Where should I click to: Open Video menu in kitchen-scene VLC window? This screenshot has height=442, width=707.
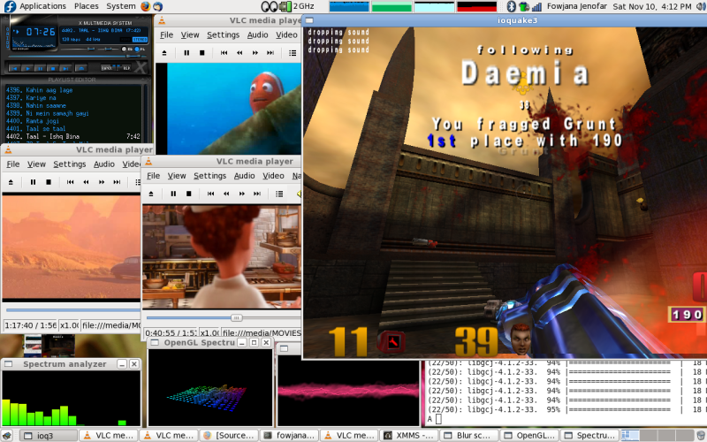(x=273, y=176)
